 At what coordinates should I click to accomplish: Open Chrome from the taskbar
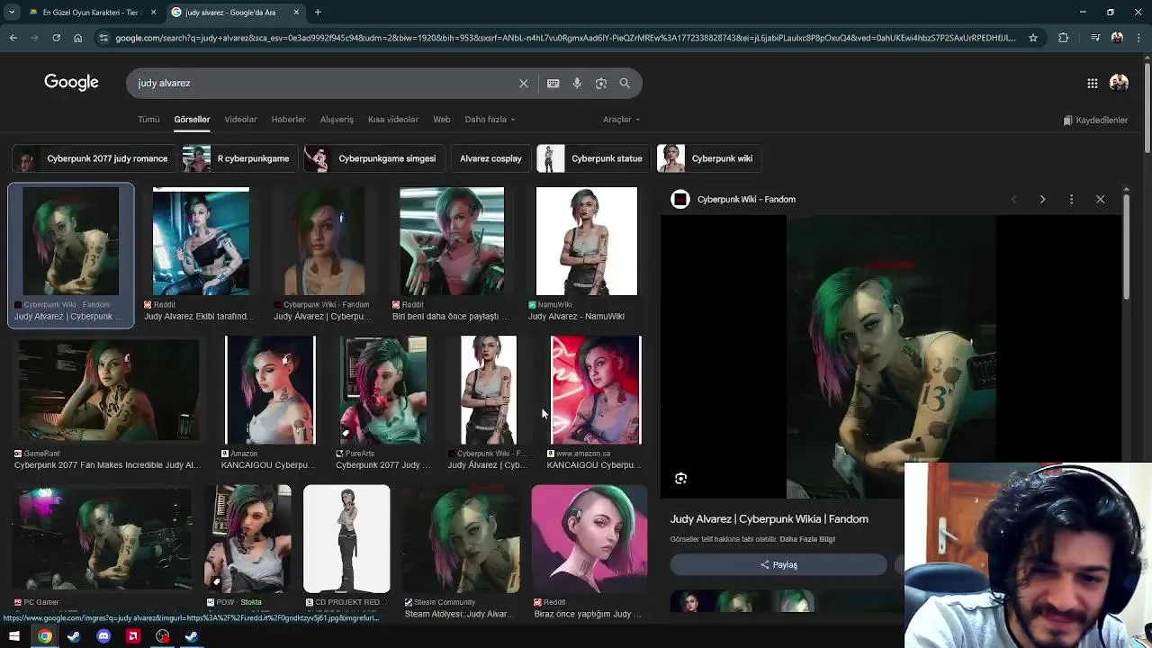click(x=44, y=636)
